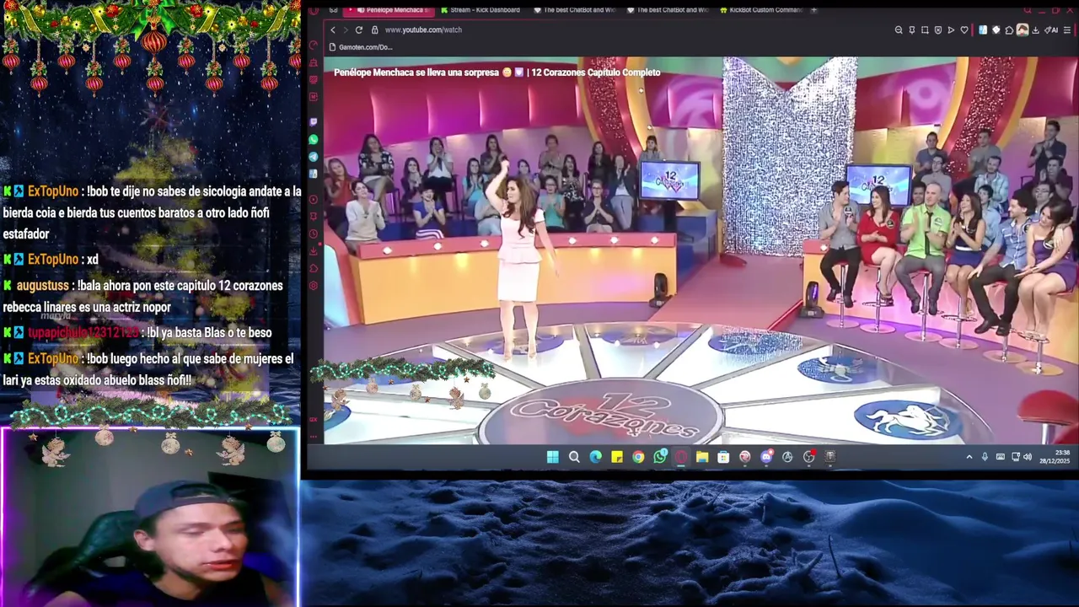The image size is (1079, 607).
Task: Open a new browser tab
Action: 813,10
